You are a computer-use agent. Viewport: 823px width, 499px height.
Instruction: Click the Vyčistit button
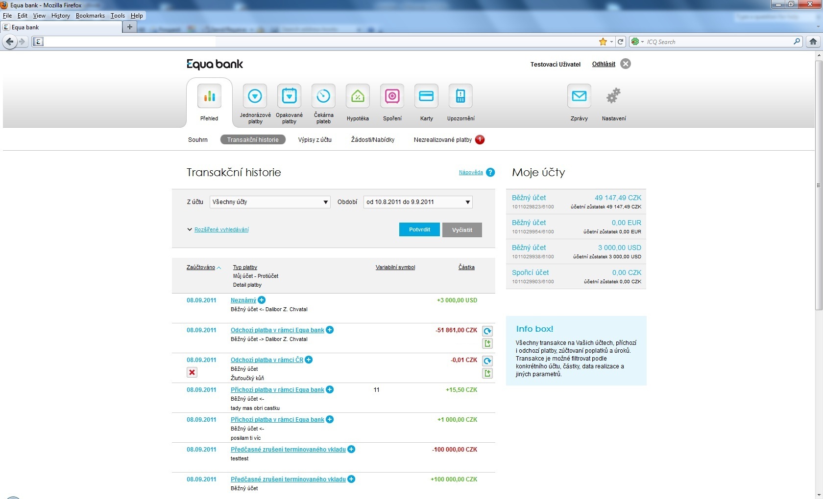[462, 230]
